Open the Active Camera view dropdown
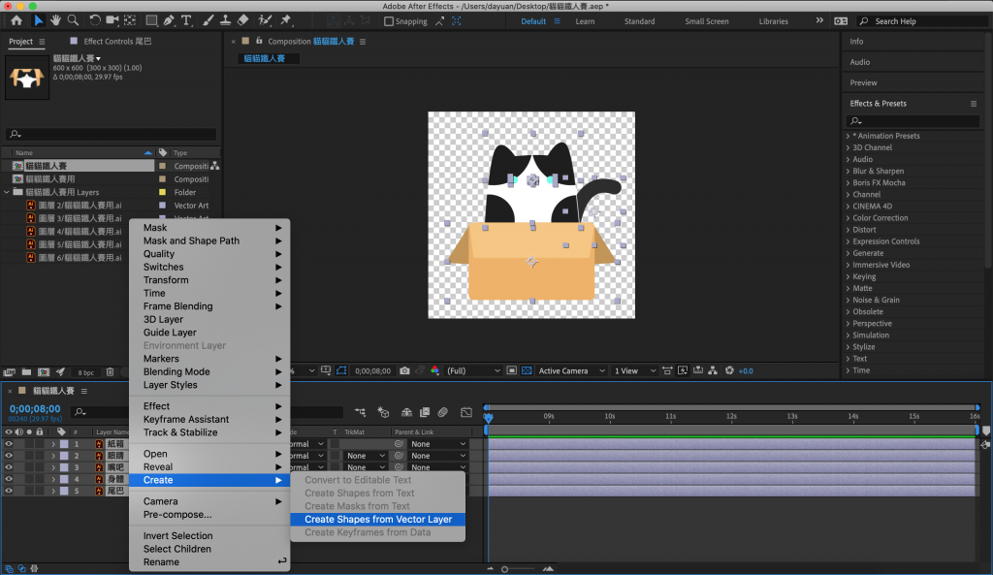993x575 pixels. pyautogui.click(x=571, y=370)
